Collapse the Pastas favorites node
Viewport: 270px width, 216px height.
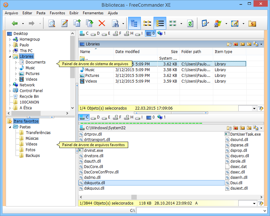click(10, 127)
